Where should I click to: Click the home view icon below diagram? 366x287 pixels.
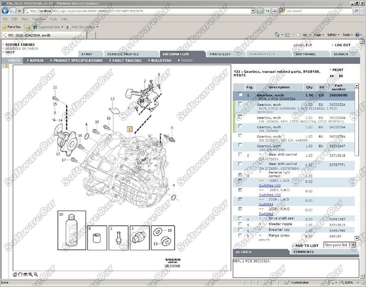pyautogui.click(x=15, y=274)
